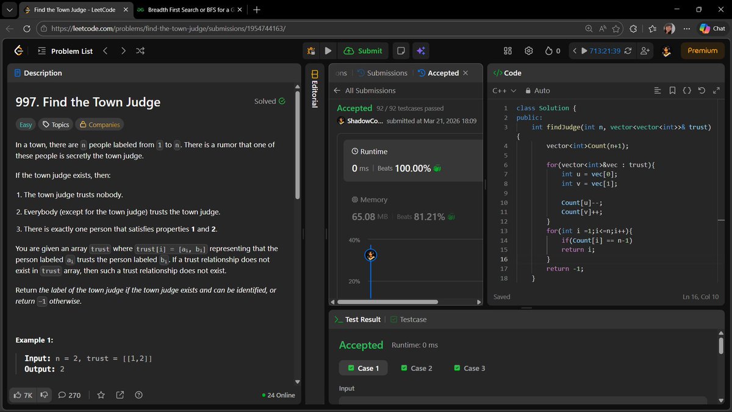Click the browser address bar URL

coord(168,29)
